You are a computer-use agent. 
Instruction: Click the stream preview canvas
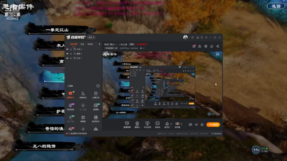(x=163, y=85)
